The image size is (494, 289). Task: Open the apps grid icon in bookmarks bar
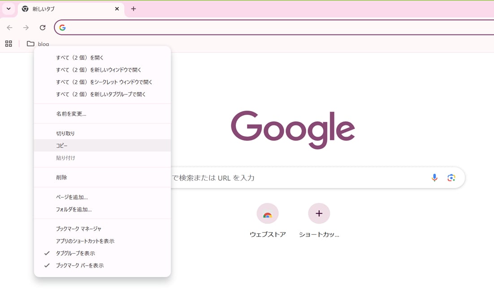point(9,44)
